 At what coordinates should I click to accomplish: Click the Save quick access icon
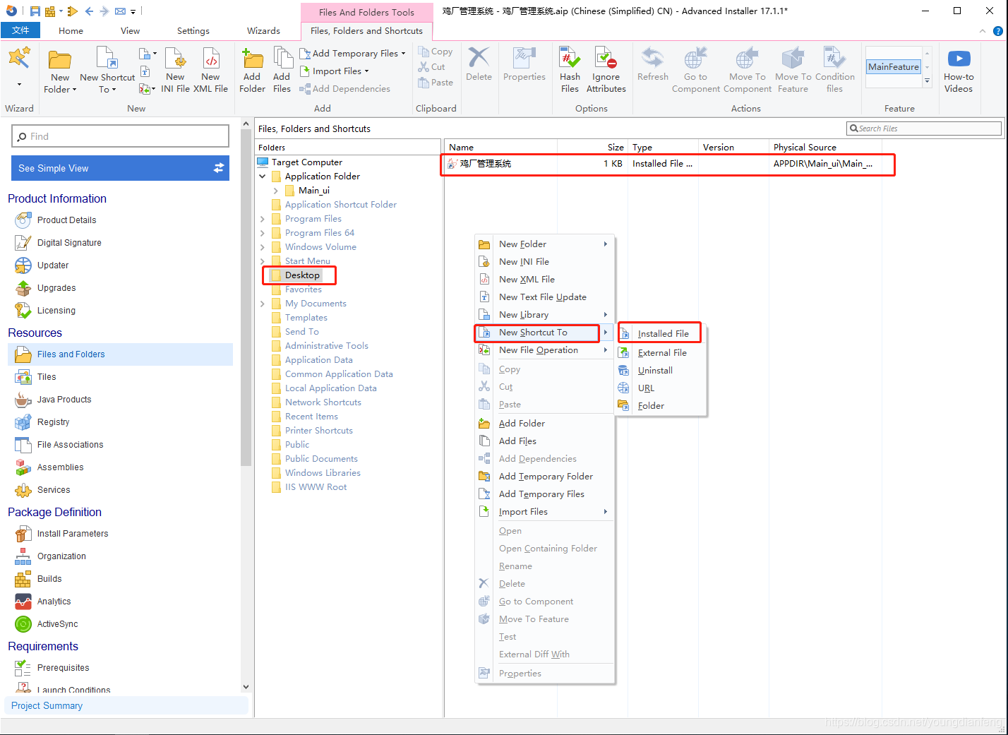(35, 11)
